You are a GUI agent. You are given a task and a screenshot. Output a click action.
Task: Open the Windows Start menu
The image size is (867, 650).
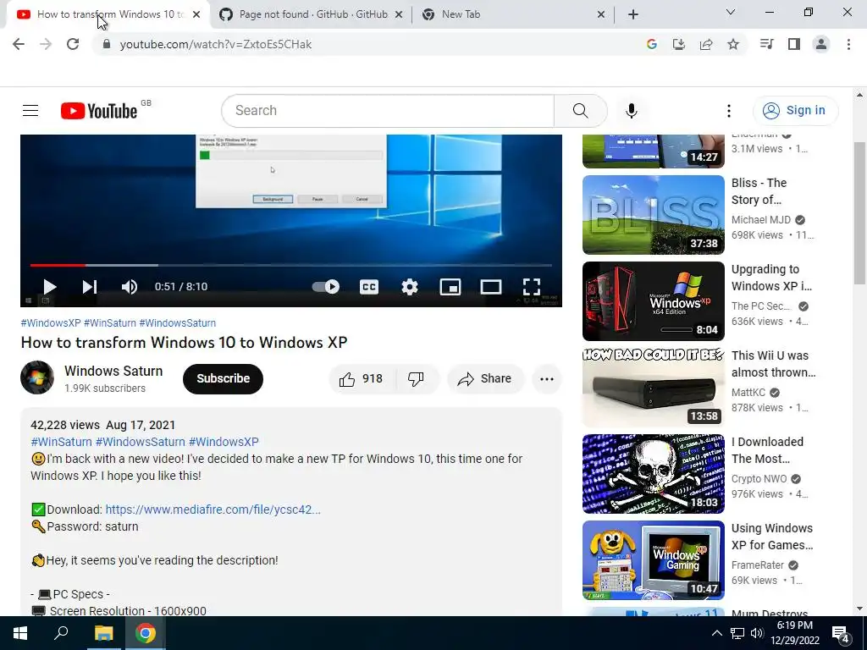(20, 633)
